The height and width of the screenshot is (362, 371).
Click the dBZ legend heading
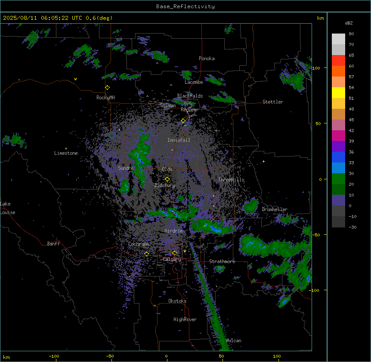tap(349, 23)
